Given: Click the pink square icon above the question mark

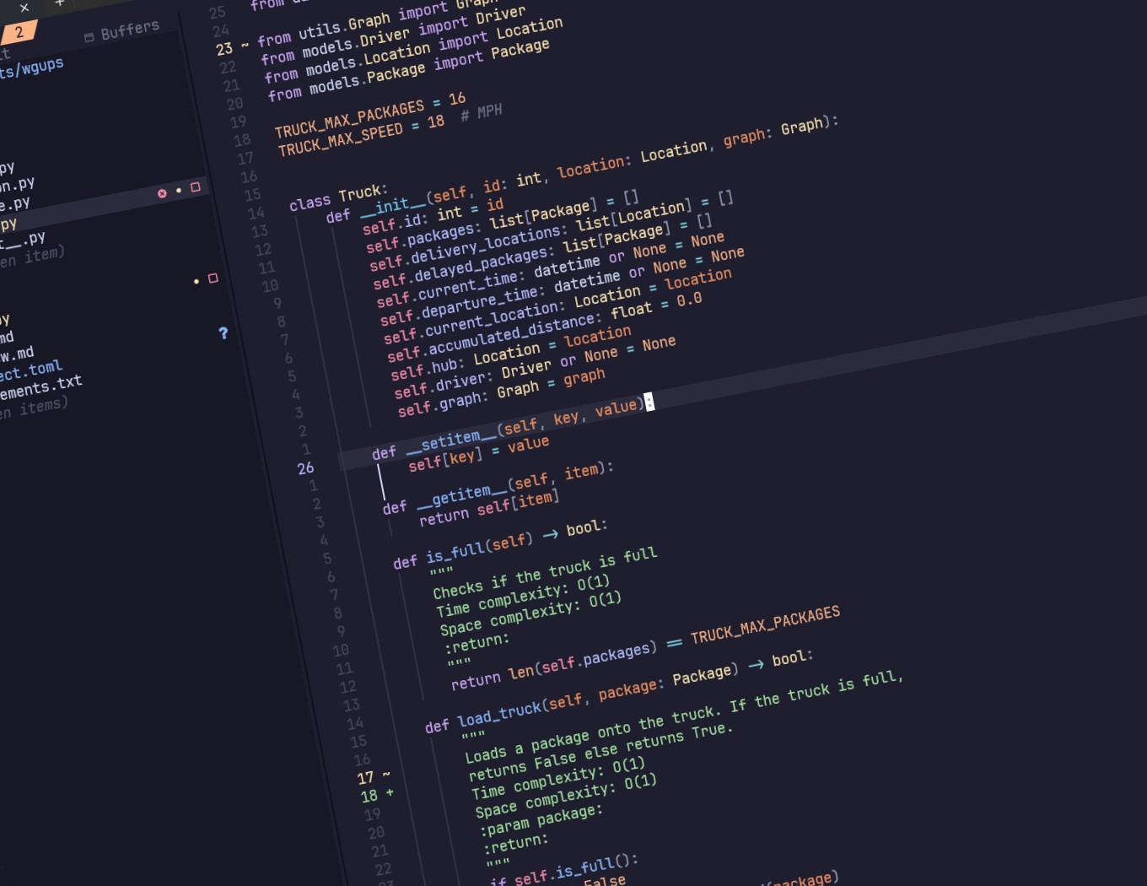Looking at the screenshot, I should pos(213,278).
